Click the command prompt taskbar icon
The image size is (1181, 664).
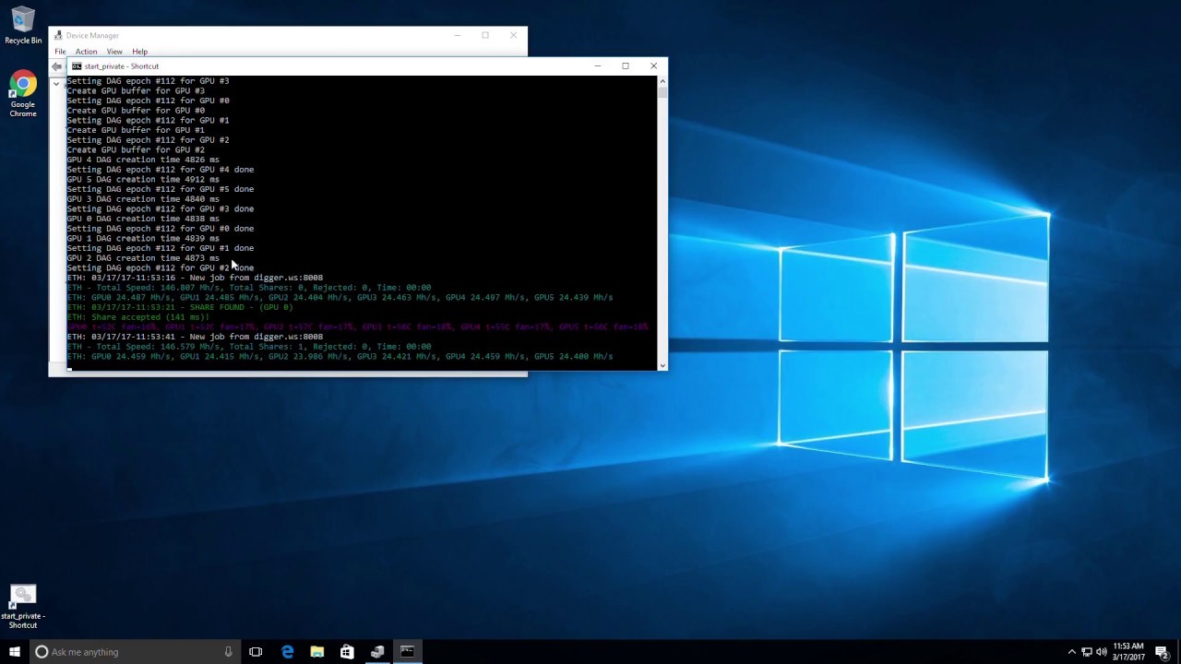[407, 652]
